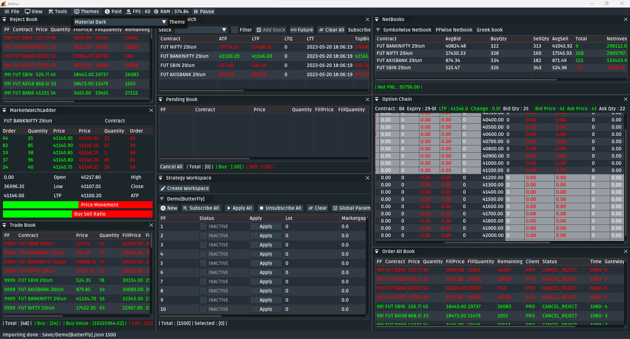Enable status checkbox for strategy row 5

pyautogui.click(x=203, y=263)
